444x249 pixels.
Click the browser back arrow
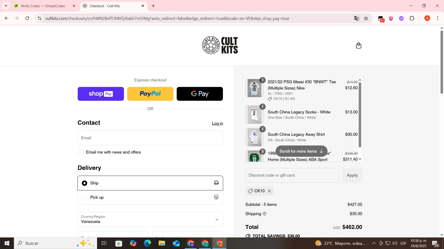point(6,18)
